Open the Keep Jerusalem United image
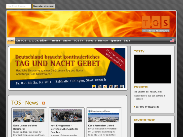Image resolution: width=183 pixels, height=137 pixels. [x=104, y=116]
